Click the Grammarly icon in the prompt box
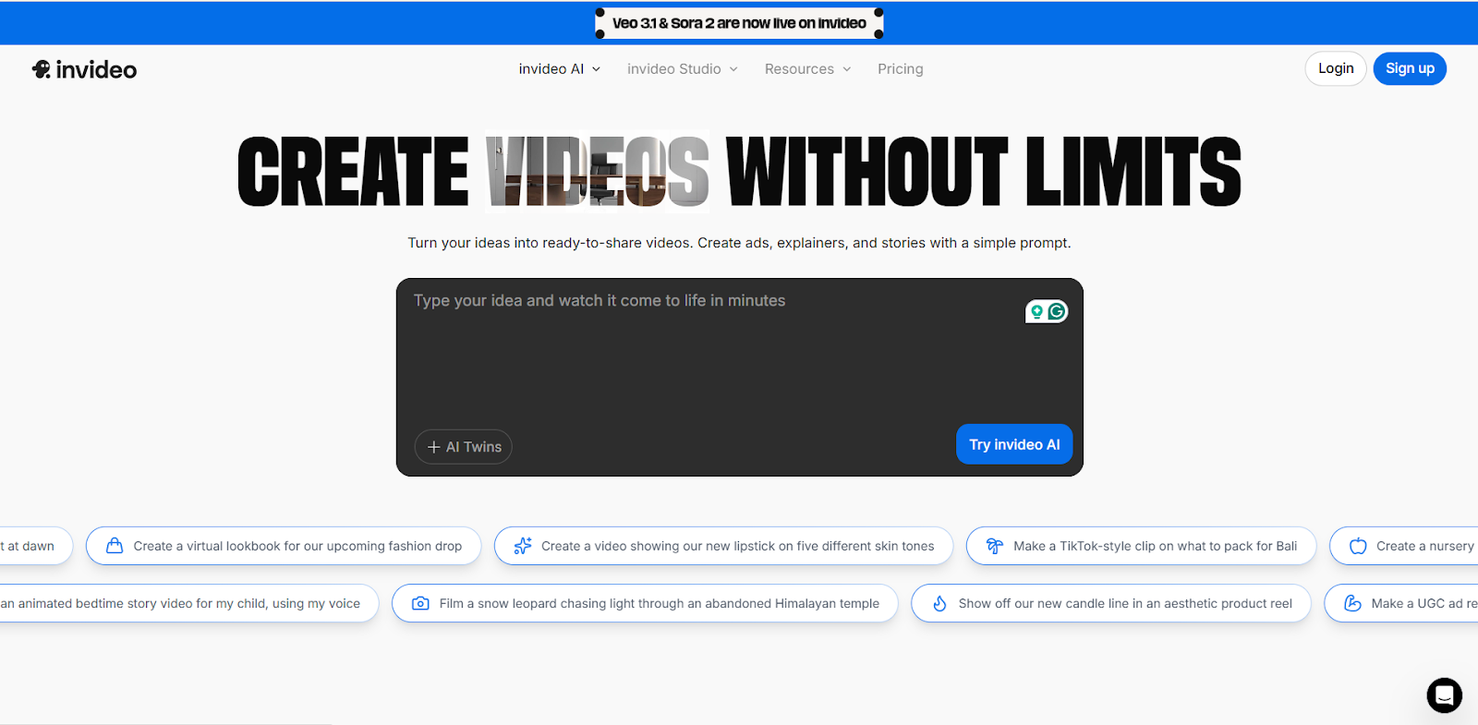Image resolution: width=1478 pixels, height=725 pixels. click(x=1057, y=312)
